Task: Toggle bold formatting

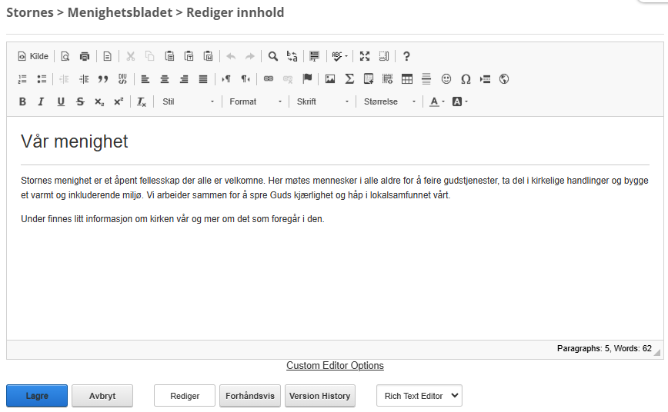Action: [x=22, y=101]
